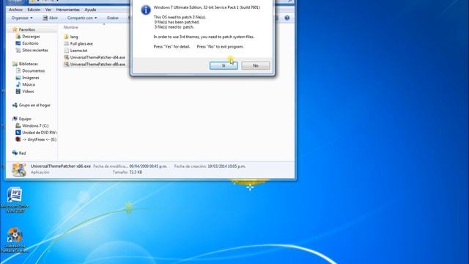Select Full glass.exe file
The image size is (469, 264).
click(81, 44)
